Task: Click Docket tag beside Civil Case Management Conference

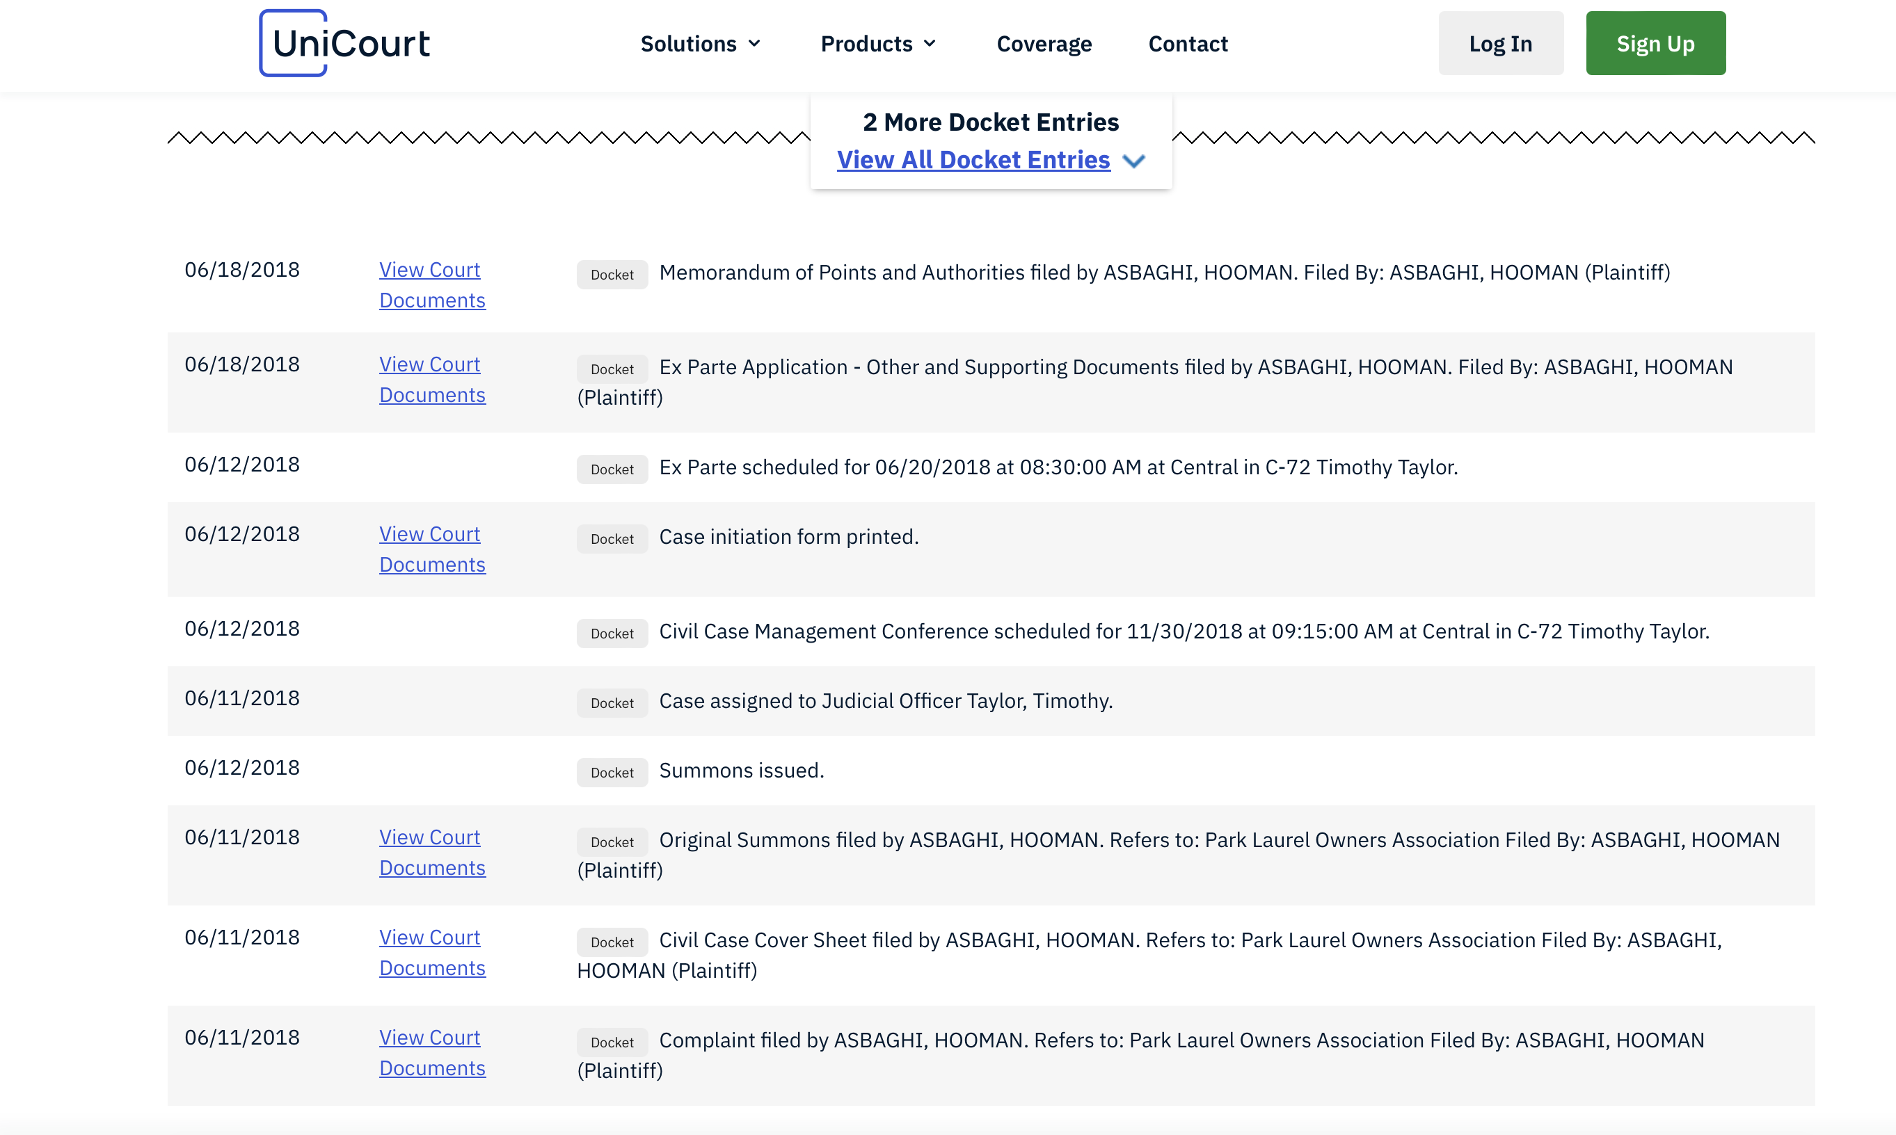Action: [x=612, y=634]
